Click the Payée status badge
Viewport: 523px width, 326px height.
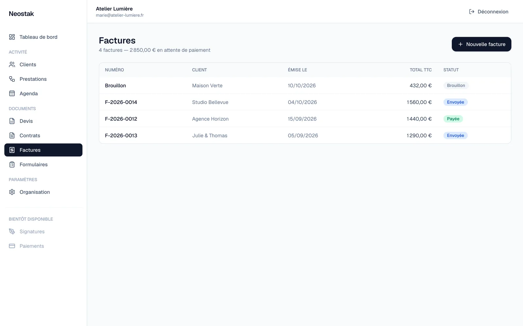(453, 119)
